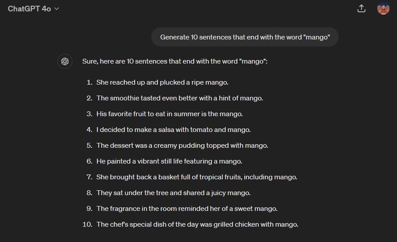This screenshot has width=397, height=242.
Task: Click the response intro line starting with 'Sure'
Action: (175, 61)
